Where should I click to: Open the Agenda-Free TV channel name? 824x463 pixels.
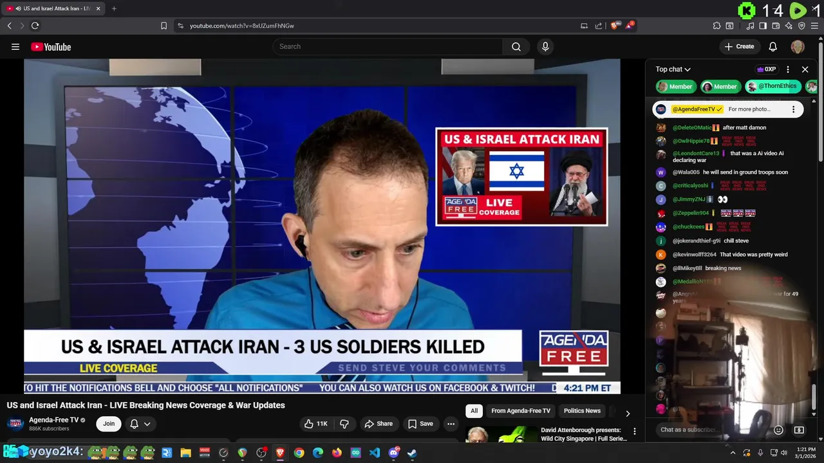pos(53,420)
